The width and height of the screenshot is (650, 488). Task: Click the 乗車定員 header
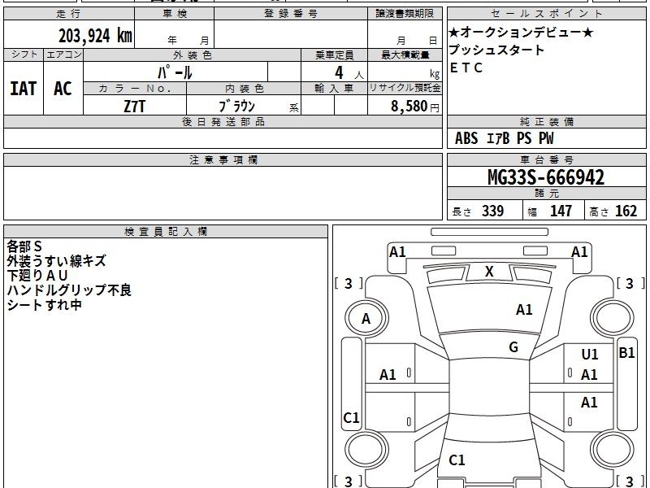pos(335,54)
